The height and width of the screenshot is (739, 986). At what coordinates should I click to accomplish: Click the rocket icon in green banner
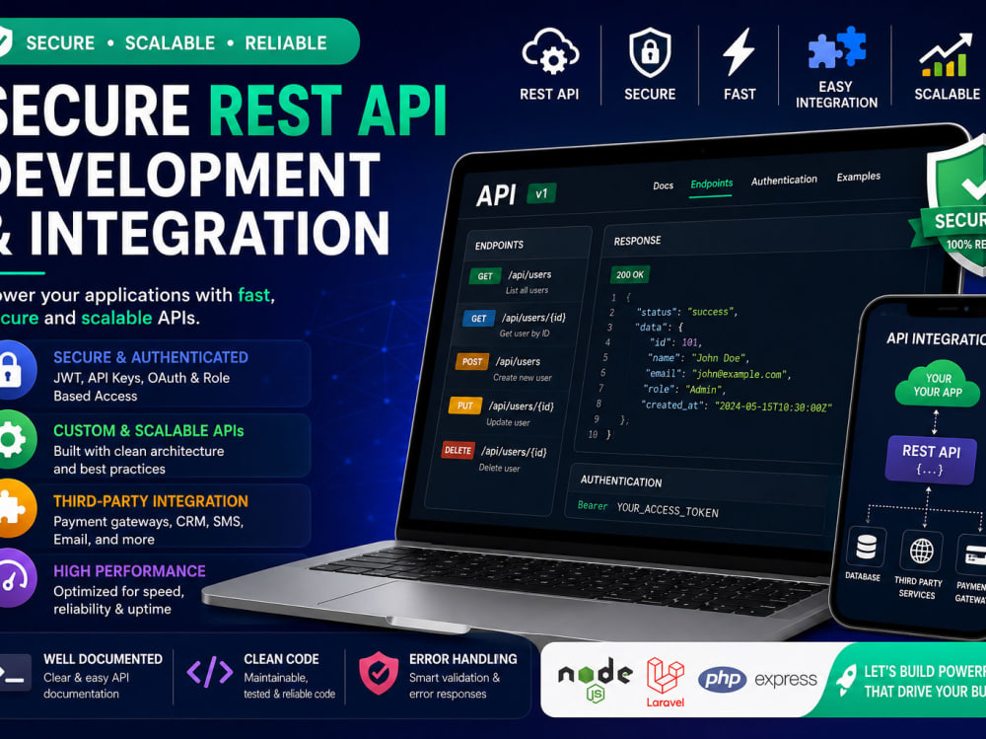click(x=846, y=681)
